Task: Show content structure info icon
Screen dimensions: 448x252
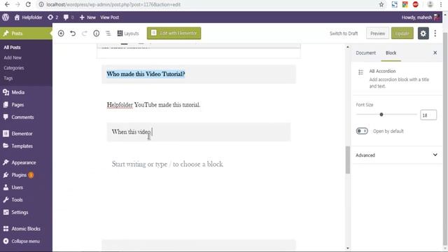Action: (97, 34)
